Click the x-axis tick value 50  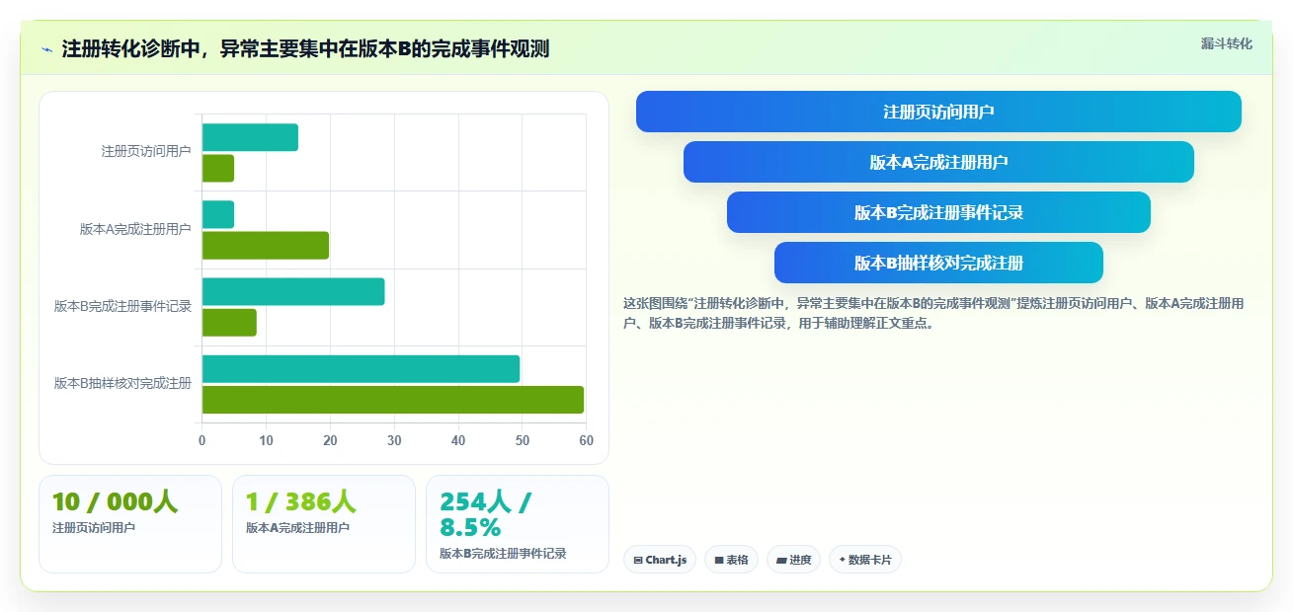point(523,440)
